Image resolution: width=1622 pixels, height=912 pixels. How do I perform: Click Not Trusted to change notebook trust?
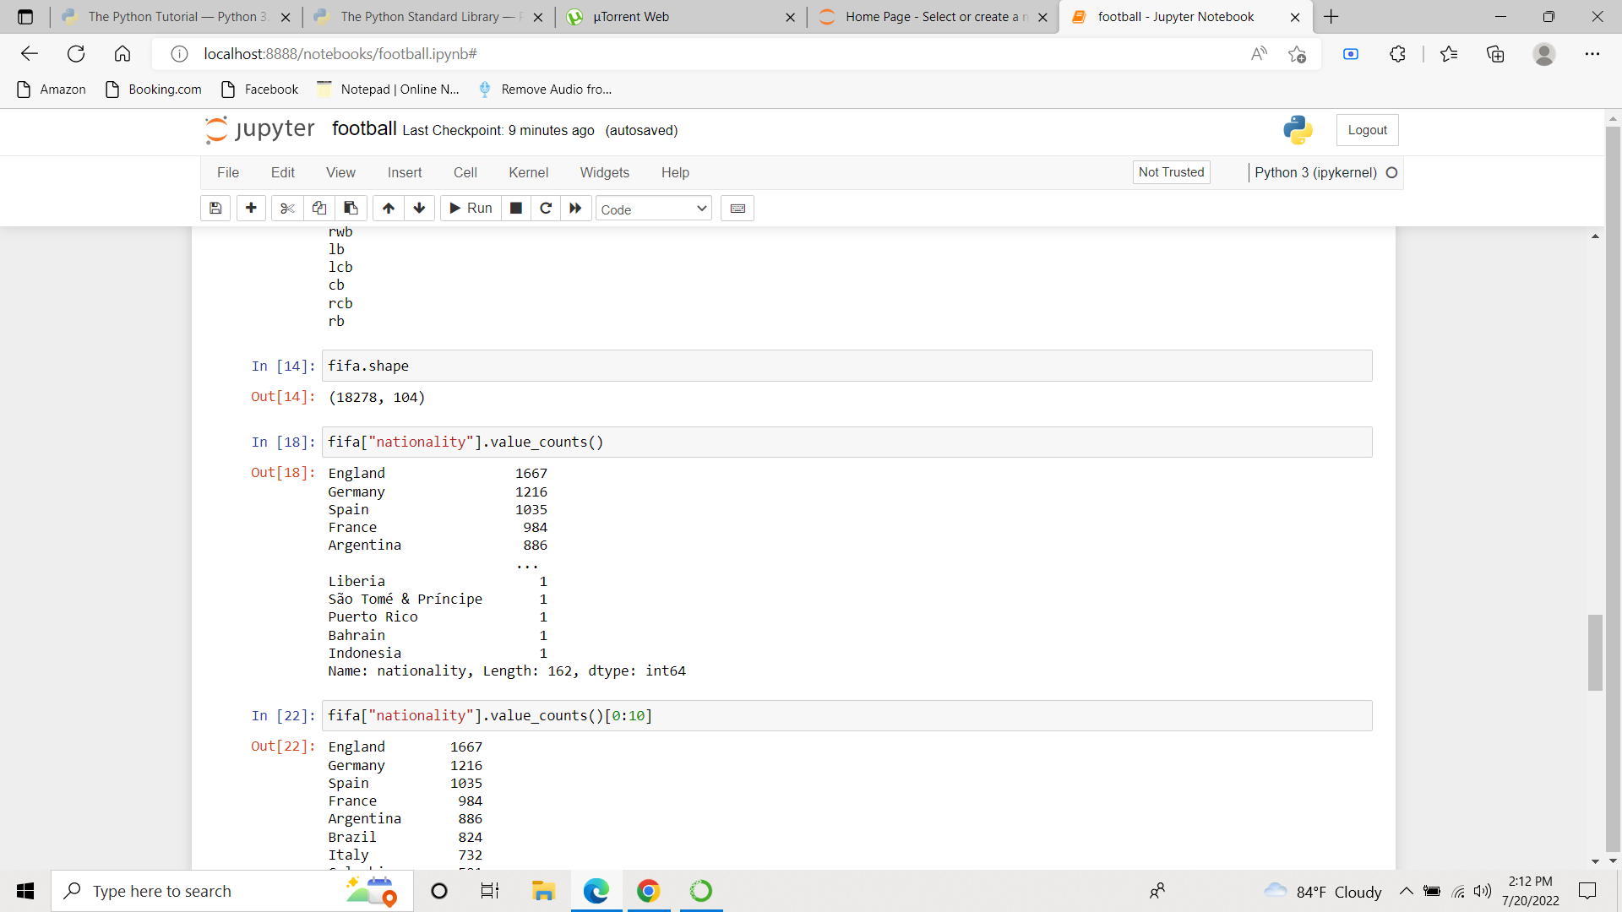click(1170, 172)
